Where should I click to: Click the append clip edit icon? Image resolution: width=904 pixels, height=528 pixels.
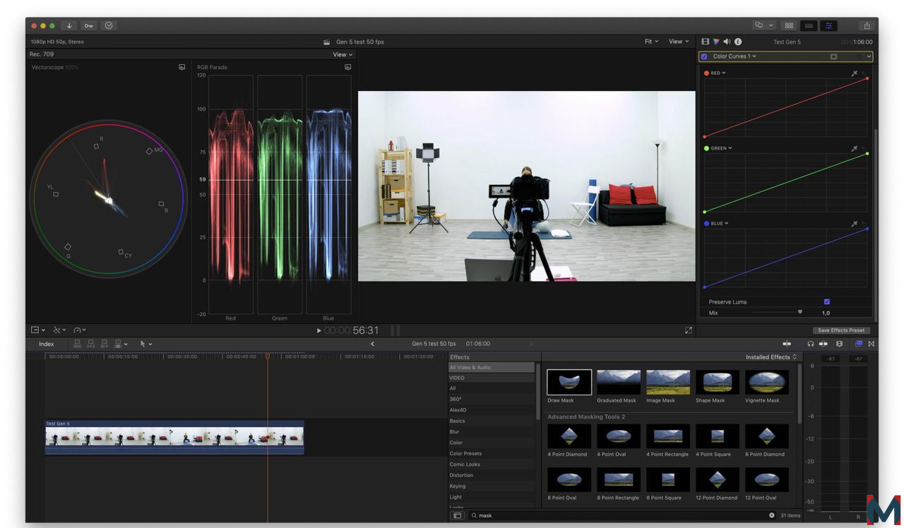[105, 344]
